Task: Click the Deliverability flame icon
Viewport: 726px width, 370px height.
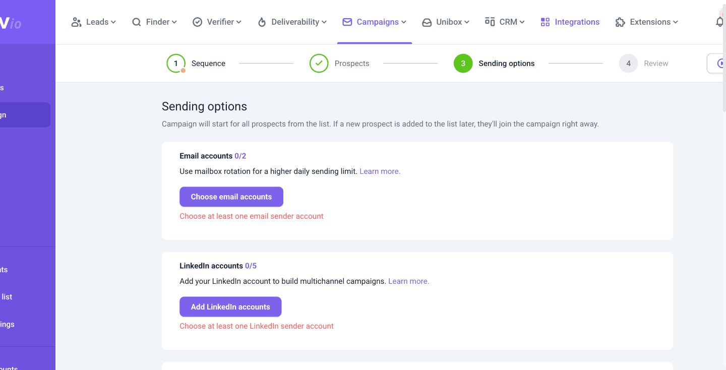Action: [x=262, y=22]
